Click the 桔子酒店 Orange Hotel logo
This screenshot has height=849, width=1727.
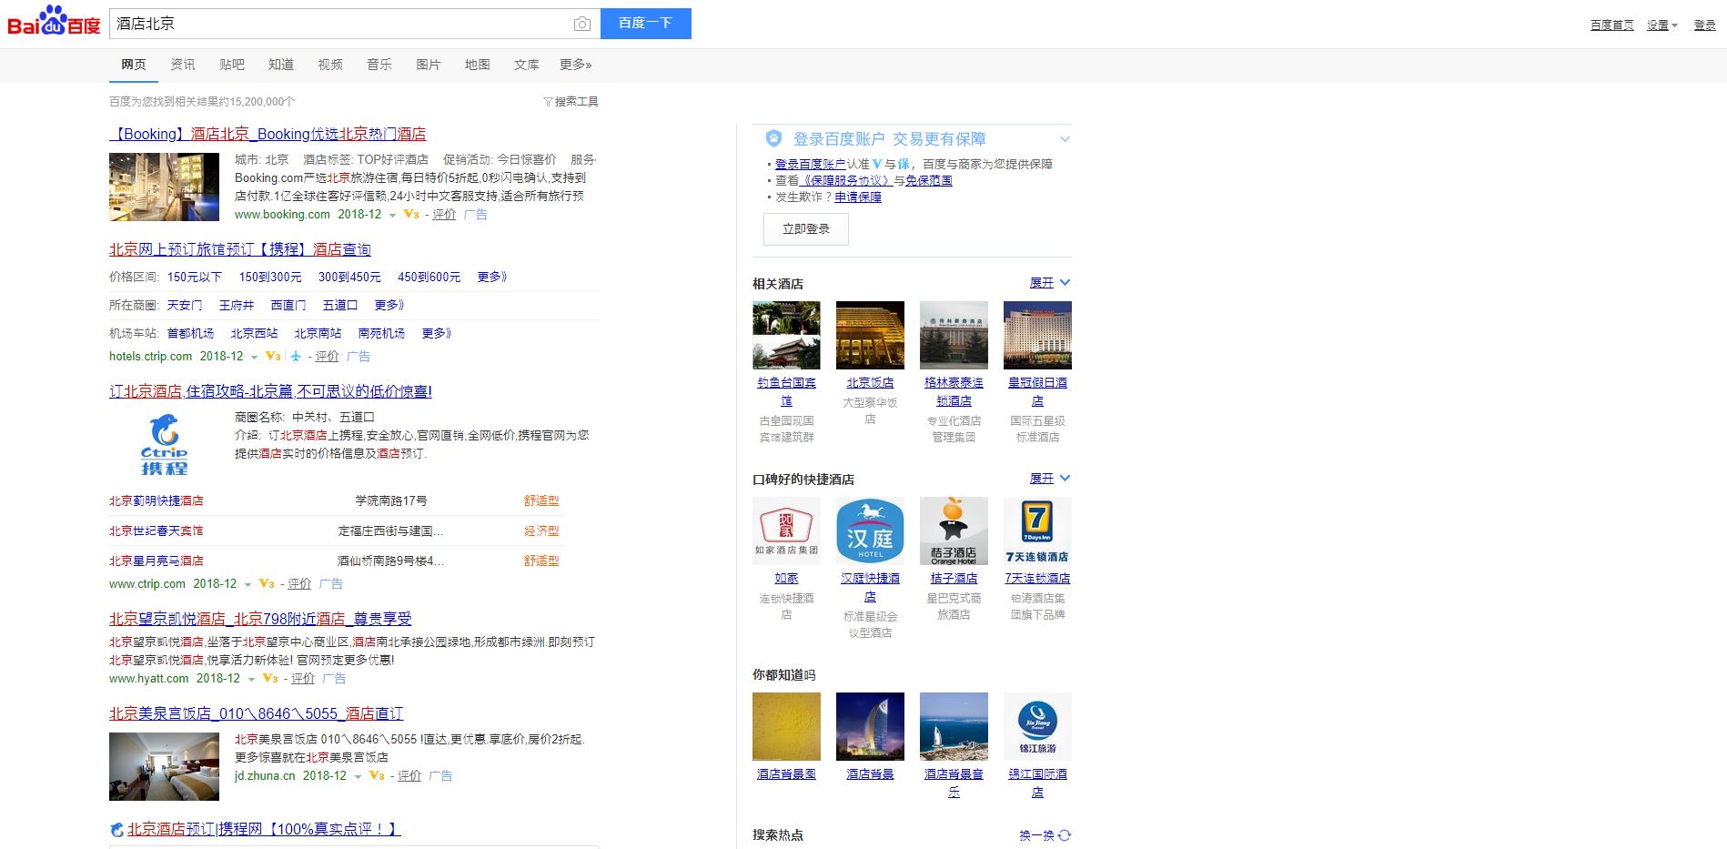click(954, 531)
